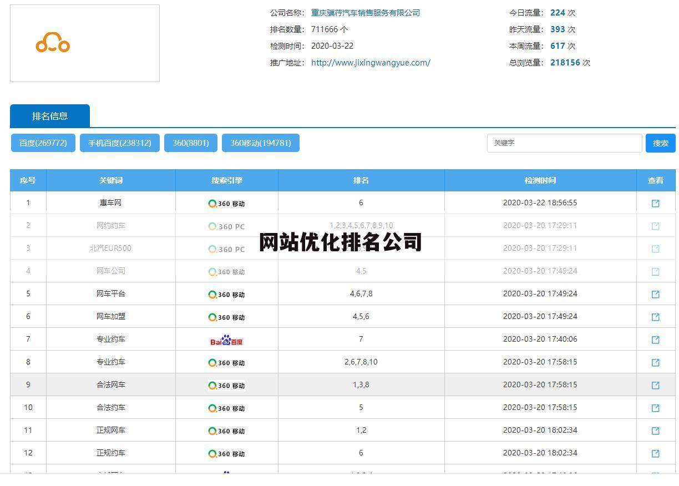Click the Baidu logo in row 7
Viewport: 679px width, 486px height.
226,340
